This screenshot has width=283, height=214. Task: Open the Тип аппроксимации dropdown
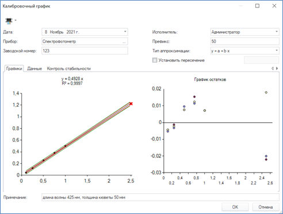coord(277,51)
